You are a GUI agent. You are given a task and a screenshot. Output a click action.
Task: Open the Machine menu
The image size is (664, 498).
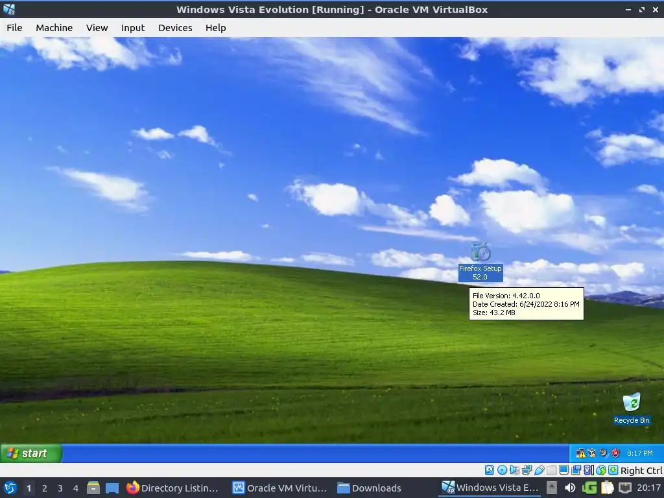[x=54, y=28]
